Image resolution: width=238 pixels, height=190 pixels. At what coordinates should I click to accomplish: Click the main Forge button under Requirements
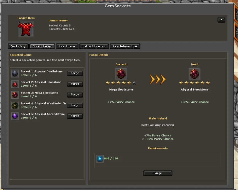click(158, 173)
